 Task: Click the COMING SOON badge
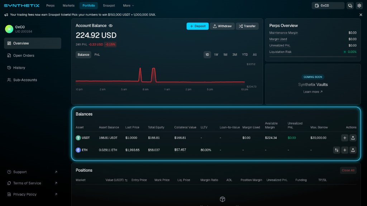[x=313, y=77]
